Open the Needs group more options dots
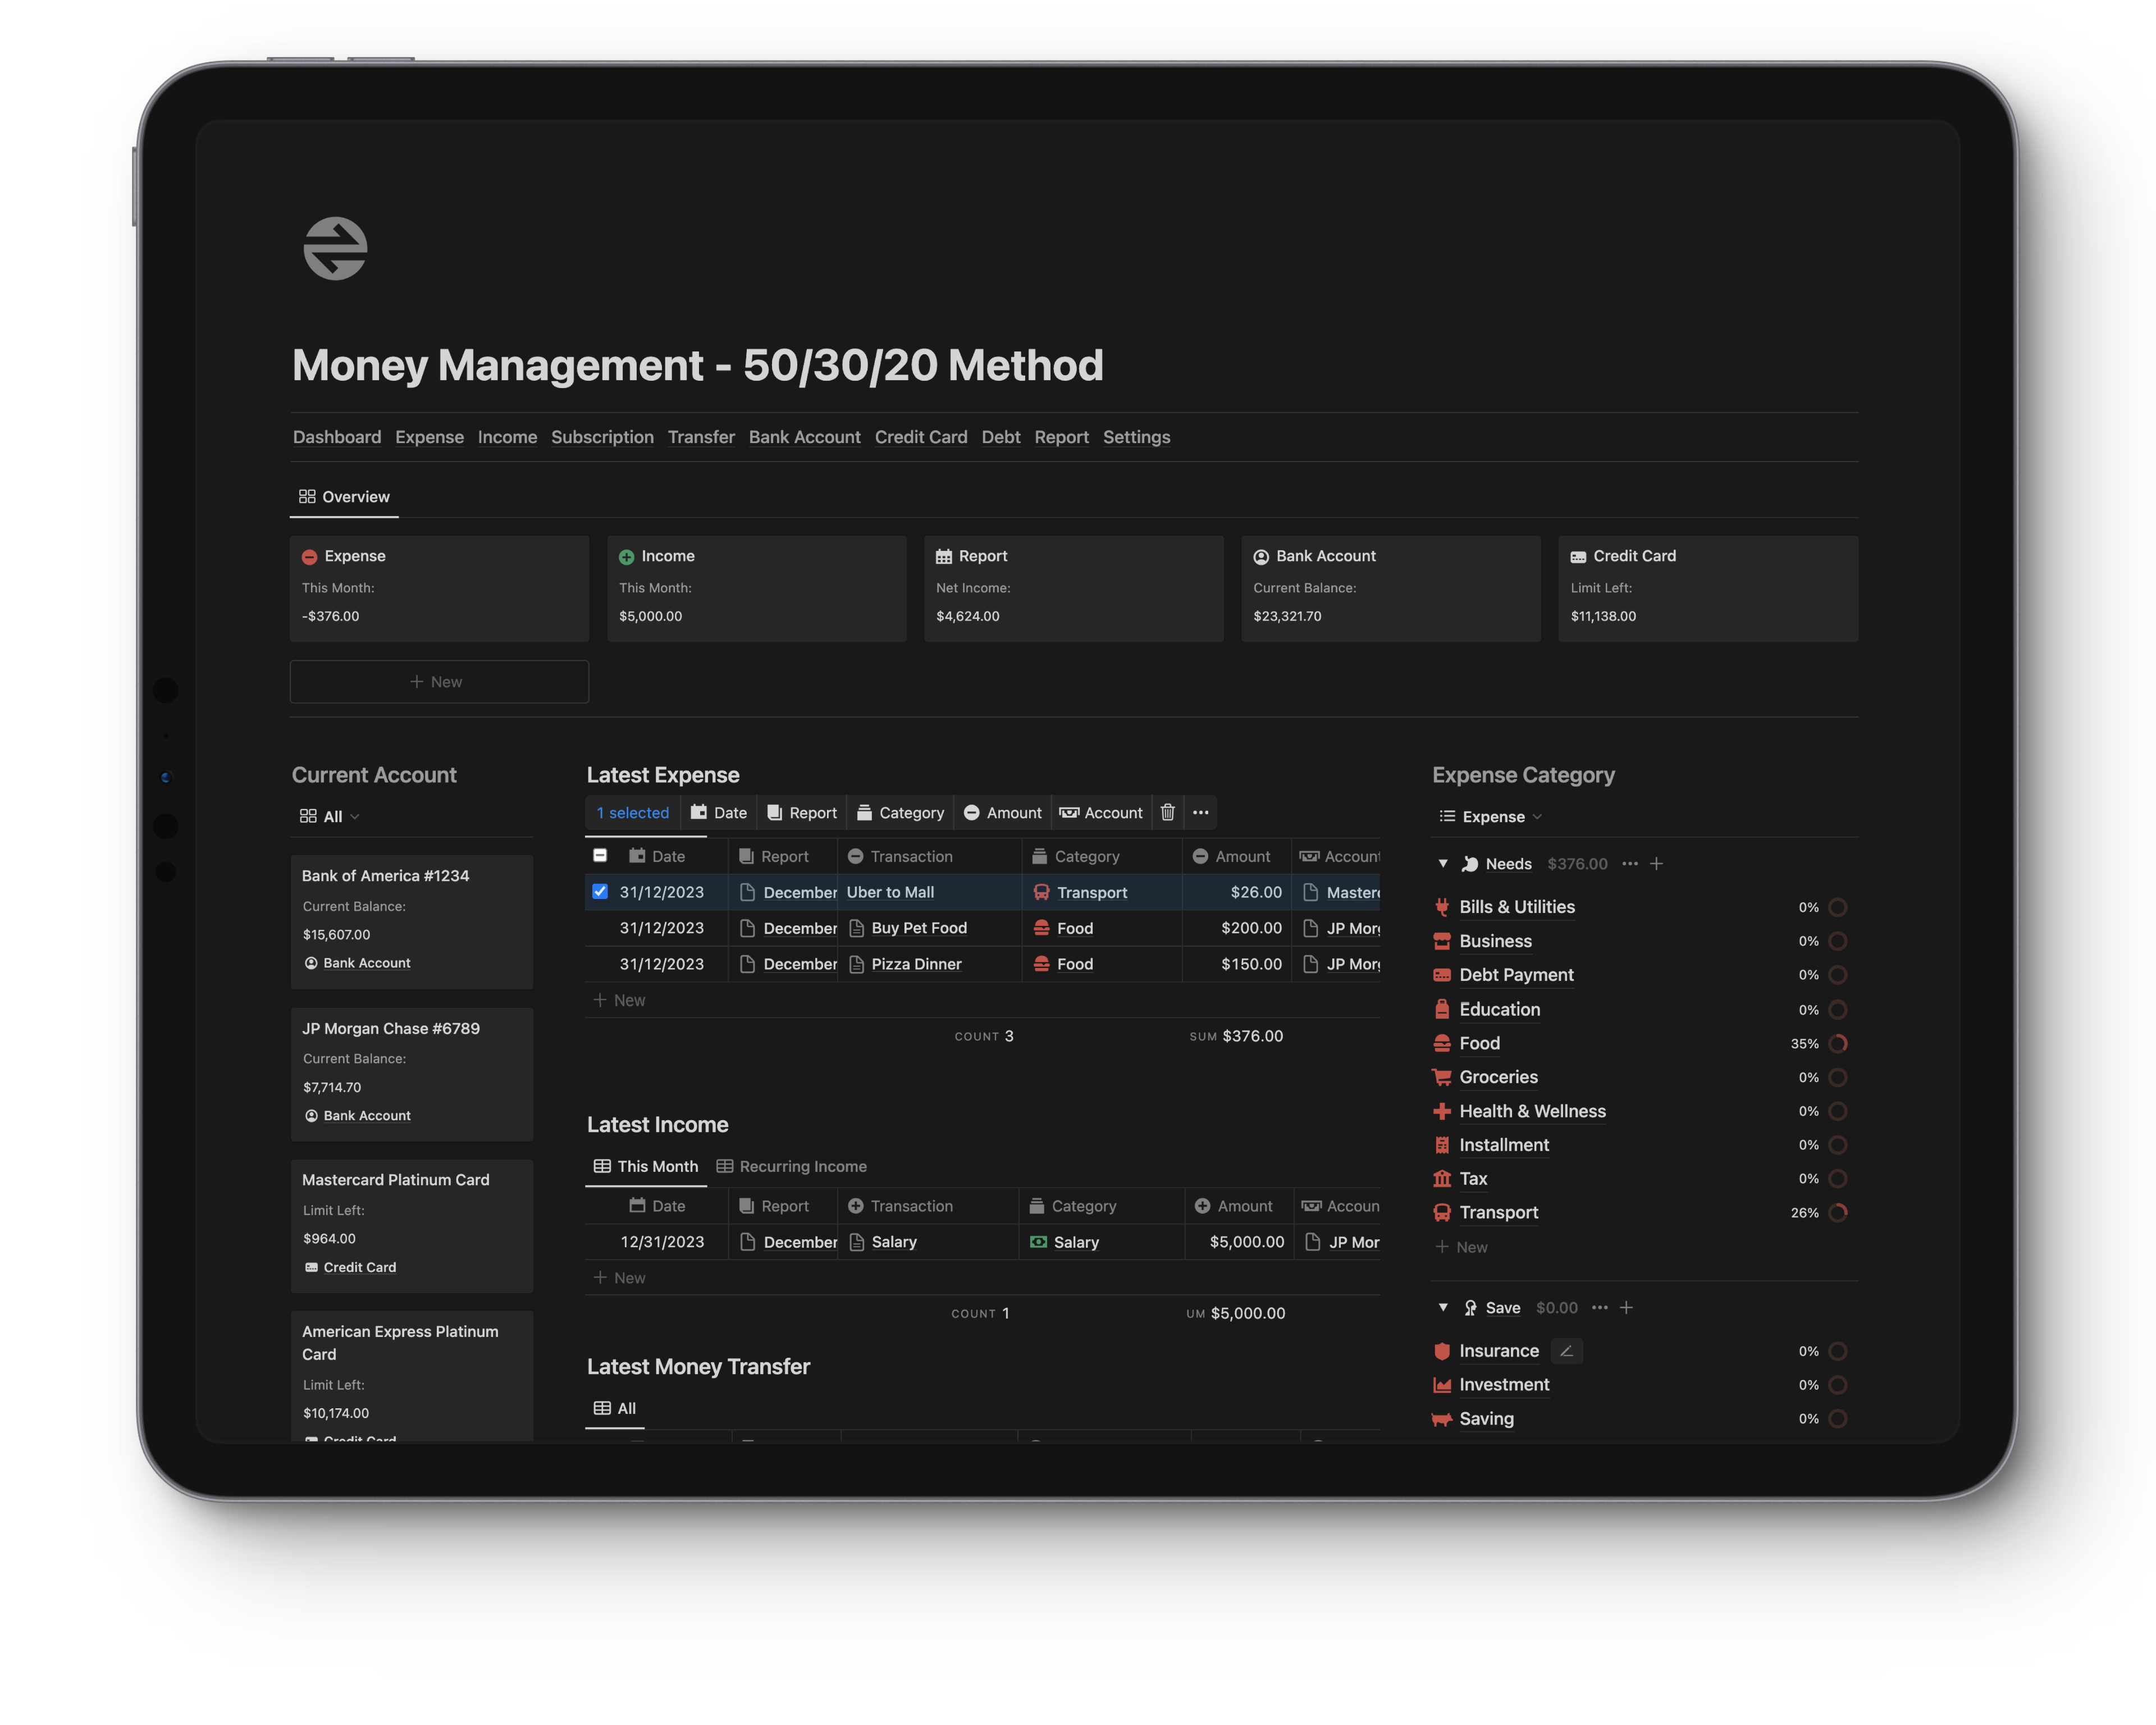 point(1630,864)
